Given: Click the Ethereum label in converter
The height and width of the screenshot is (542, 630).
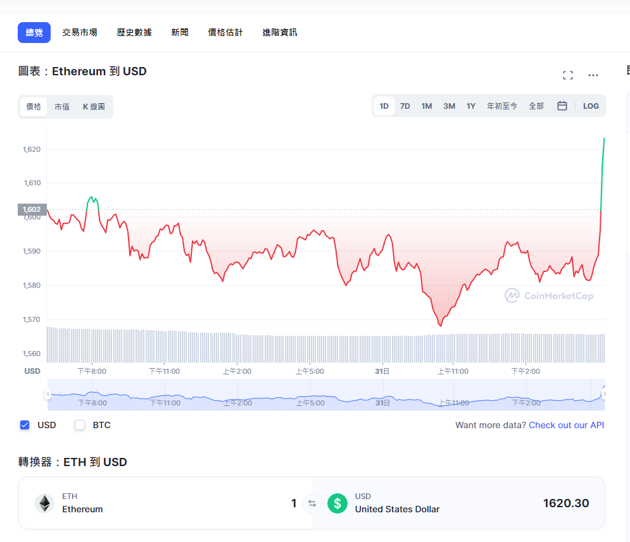Looking at the screenshot, I should point(82,509).
